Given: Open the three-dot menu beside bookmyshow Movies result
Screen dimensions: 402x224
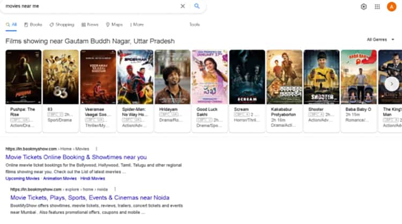Looking at the screenshot, I should point(96,148).
